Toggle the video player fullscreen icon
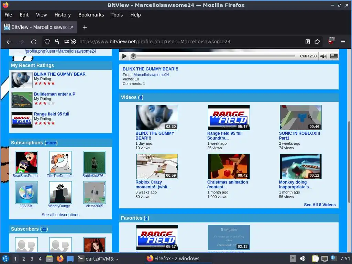The width and height of the screenshot is (352, 264). pos(334,56)
